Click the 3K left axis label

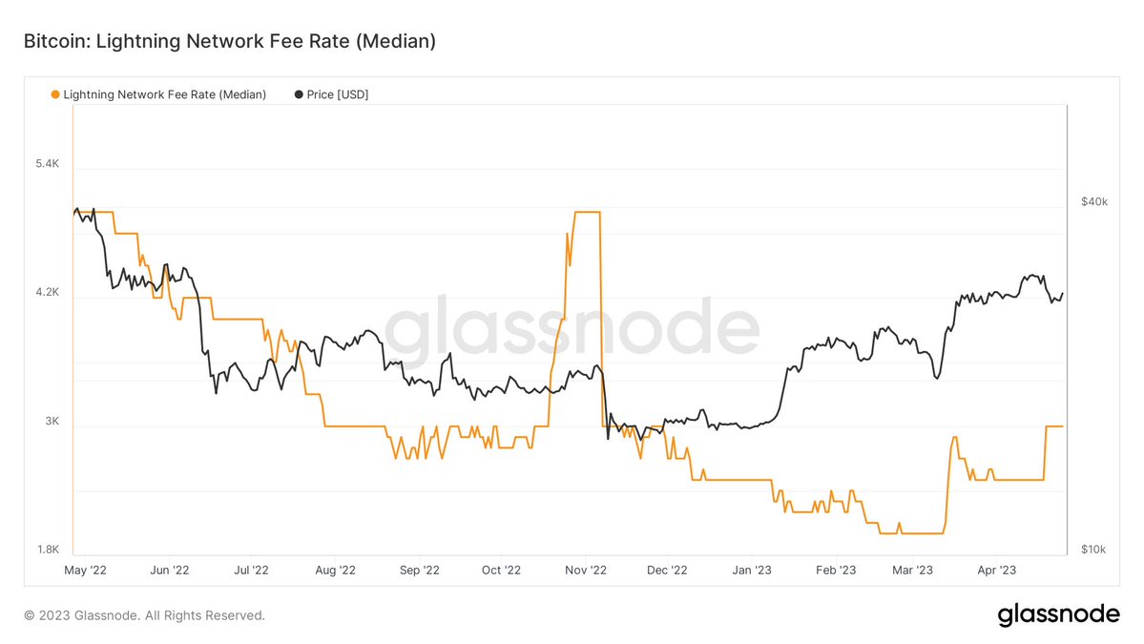tap(51, 422)
